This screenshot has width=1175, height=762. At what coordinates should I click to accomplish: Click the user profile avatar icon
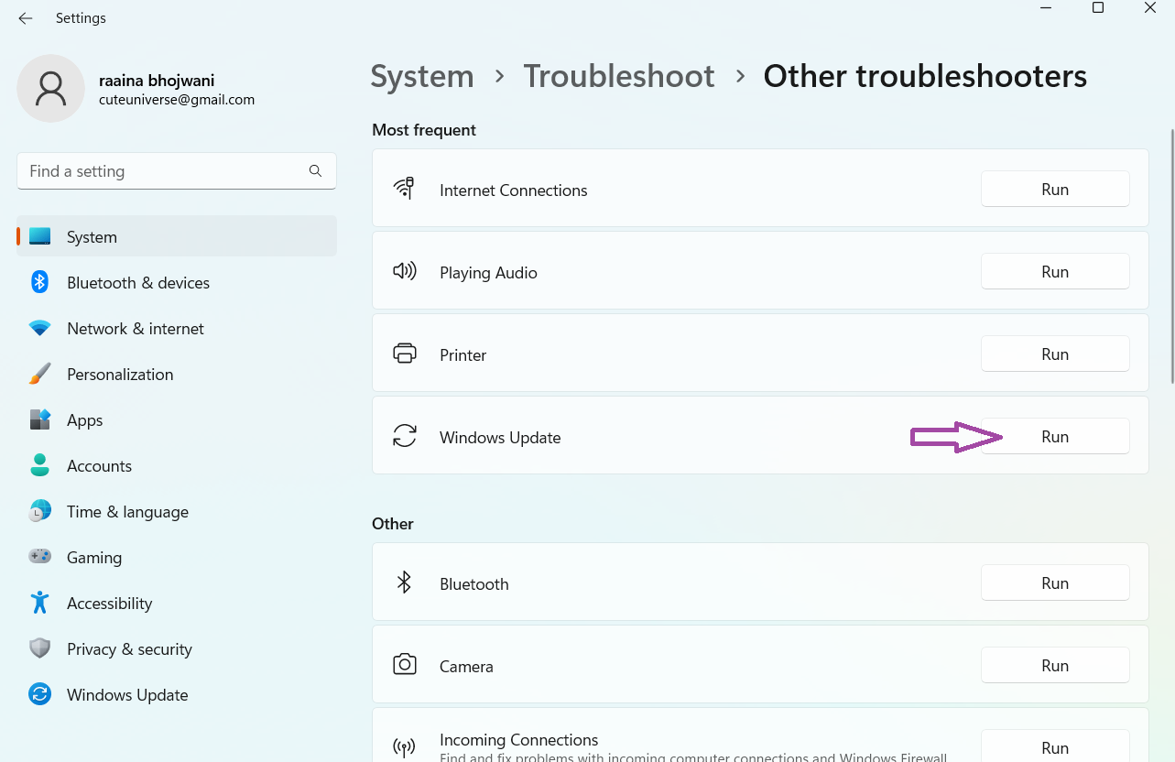(x=51, y=89)
